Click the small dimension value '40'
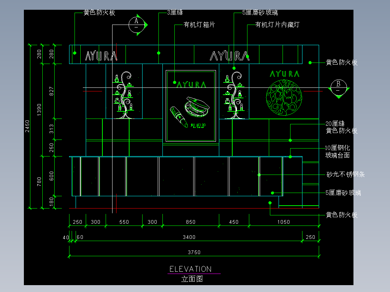 click(x=66, y=237)
